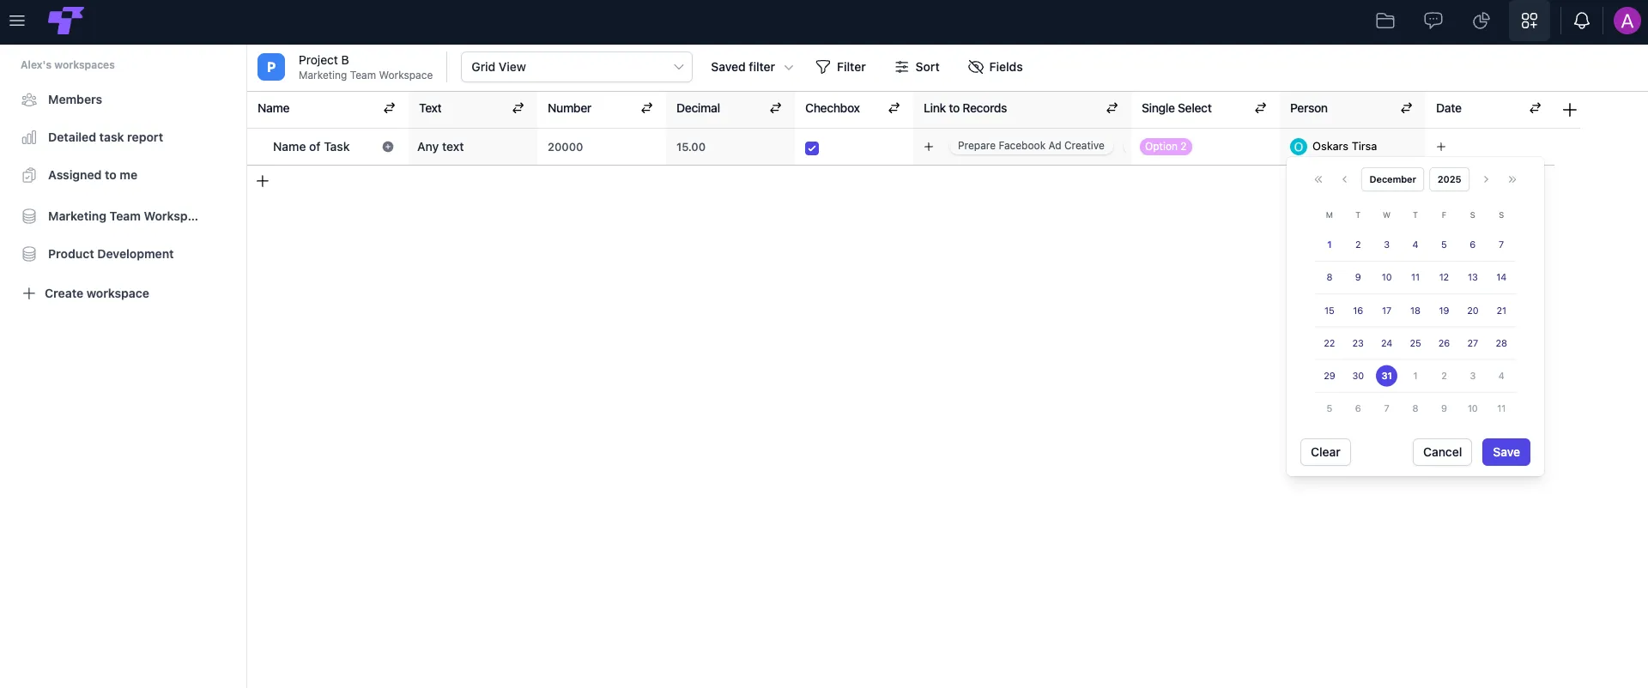Click the swap icon in Person column header
Screen dimensions: 1648x688
(1407, 108)
